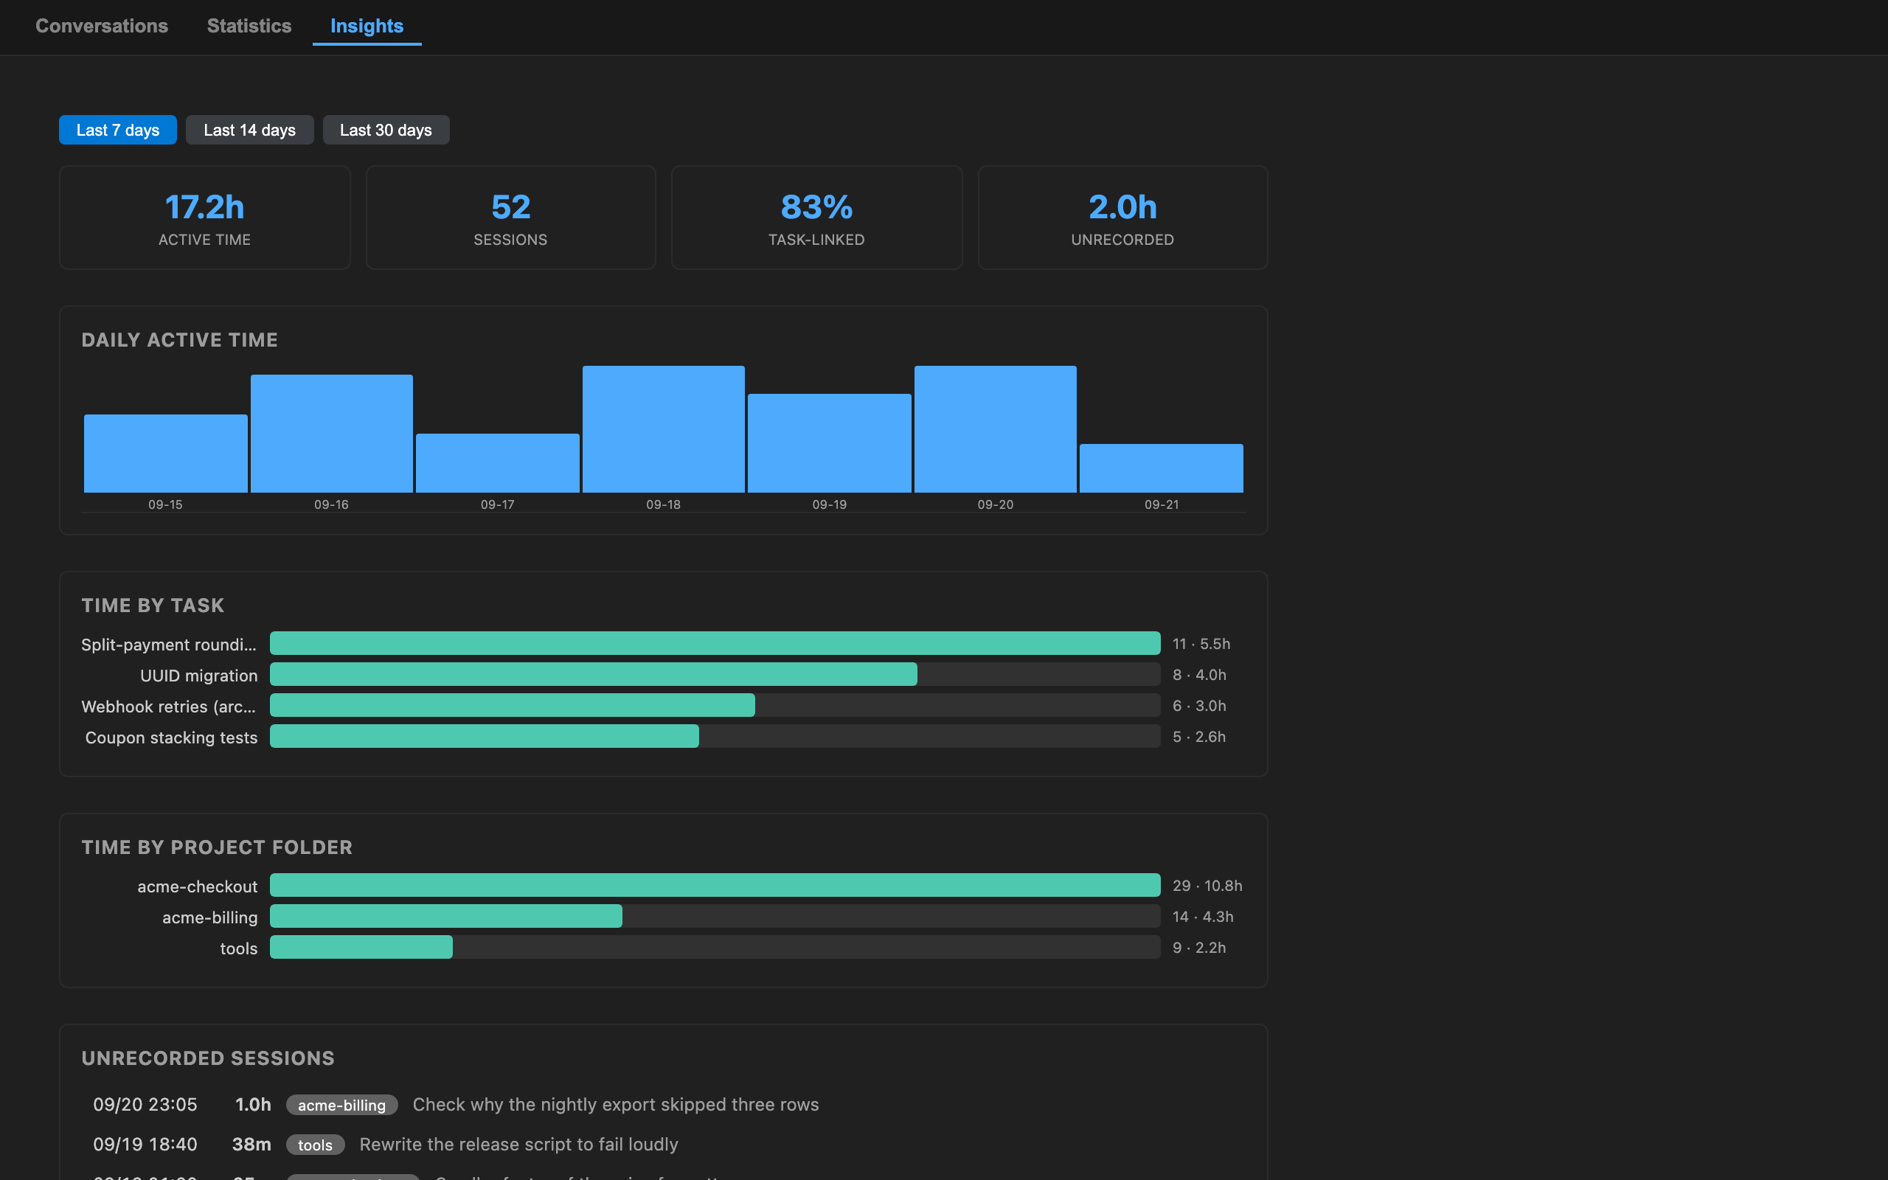Click the 'Webhook retries (arc...' label
Viewport: 1888px width, 1180px height.
tap(168, 707)
